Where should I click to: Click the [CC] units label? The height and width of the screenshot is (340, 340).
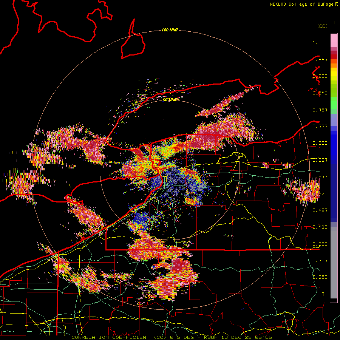[322, 26]
